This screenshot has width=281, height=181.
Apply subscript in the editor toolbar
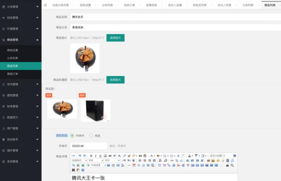coord(119,156)
